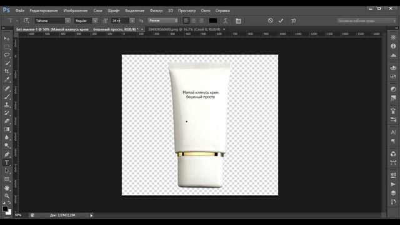Select the Path Selection tool

(x=7, y=171)
